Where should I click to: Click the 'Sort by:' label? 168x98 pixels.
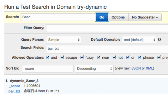tap(13, 68)
